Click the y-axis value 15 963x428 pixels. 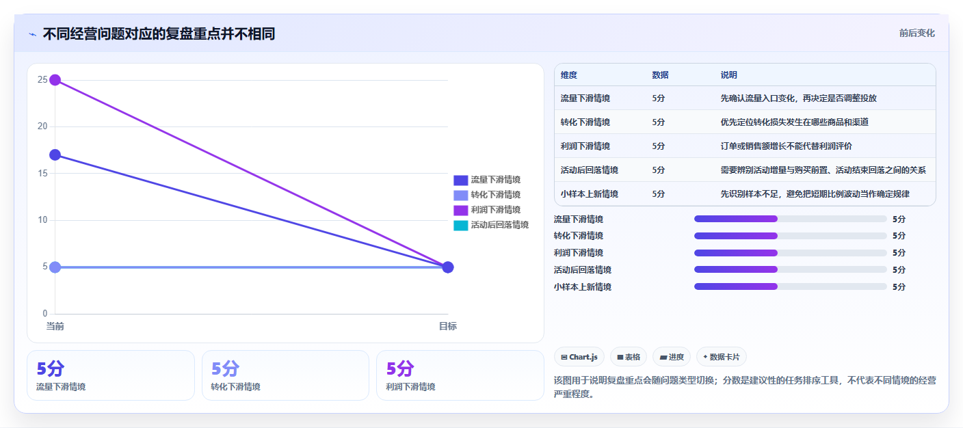point(42,174)
